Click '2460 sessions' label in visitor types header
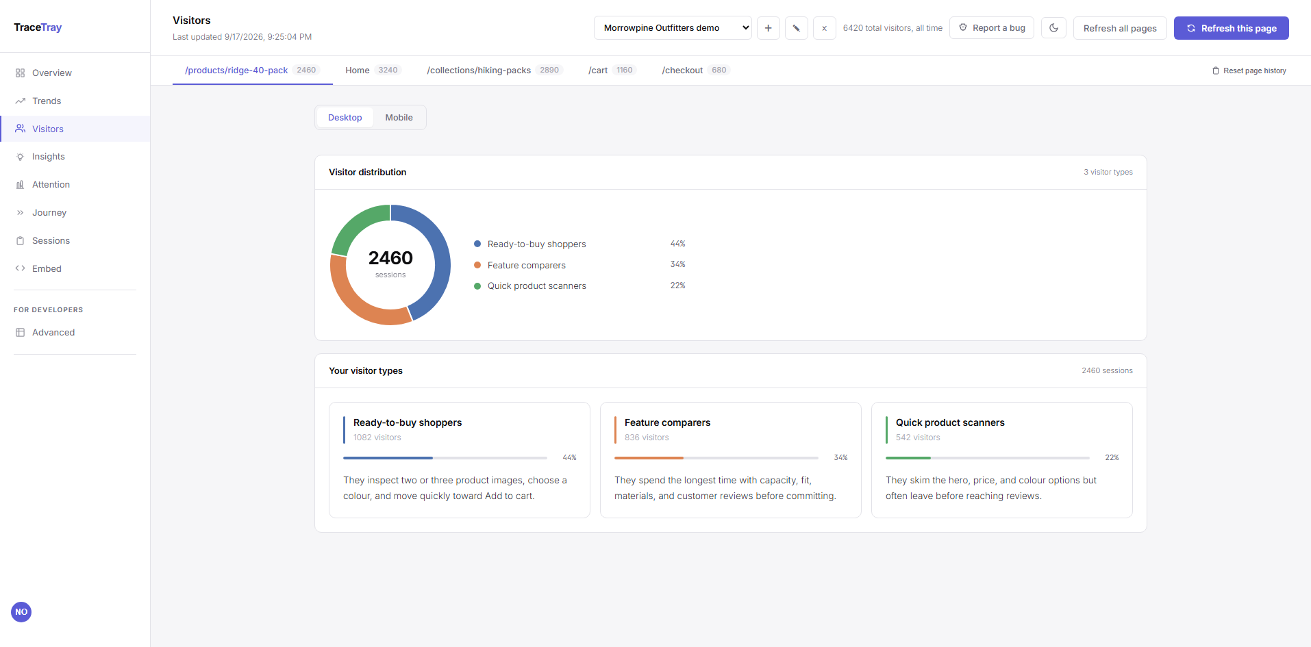 tap(1108, 370)
